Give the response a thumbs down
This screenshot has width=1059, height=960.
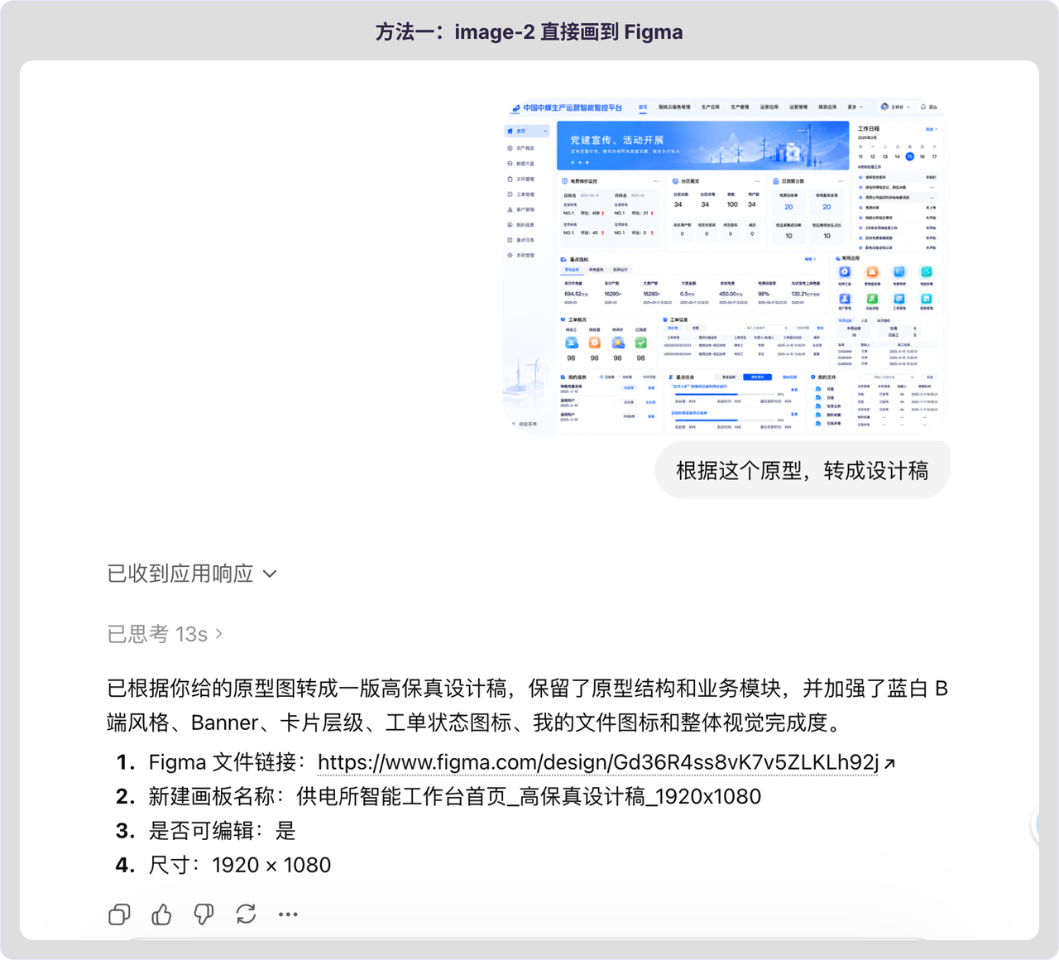(x=204, y=914)
